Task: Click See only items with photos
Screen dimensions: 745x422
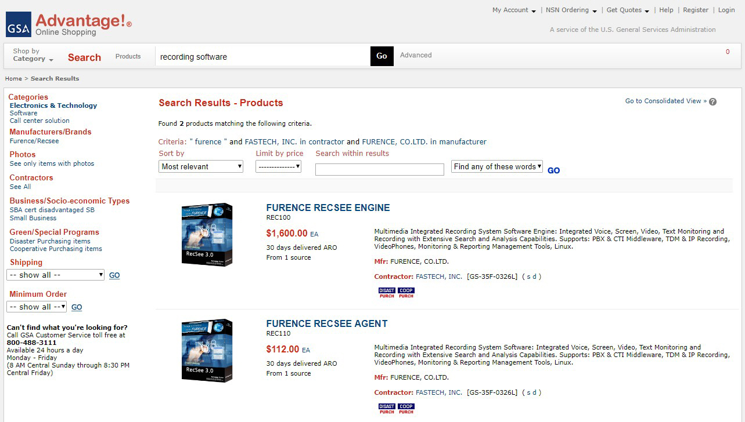Action: (52, 163)
